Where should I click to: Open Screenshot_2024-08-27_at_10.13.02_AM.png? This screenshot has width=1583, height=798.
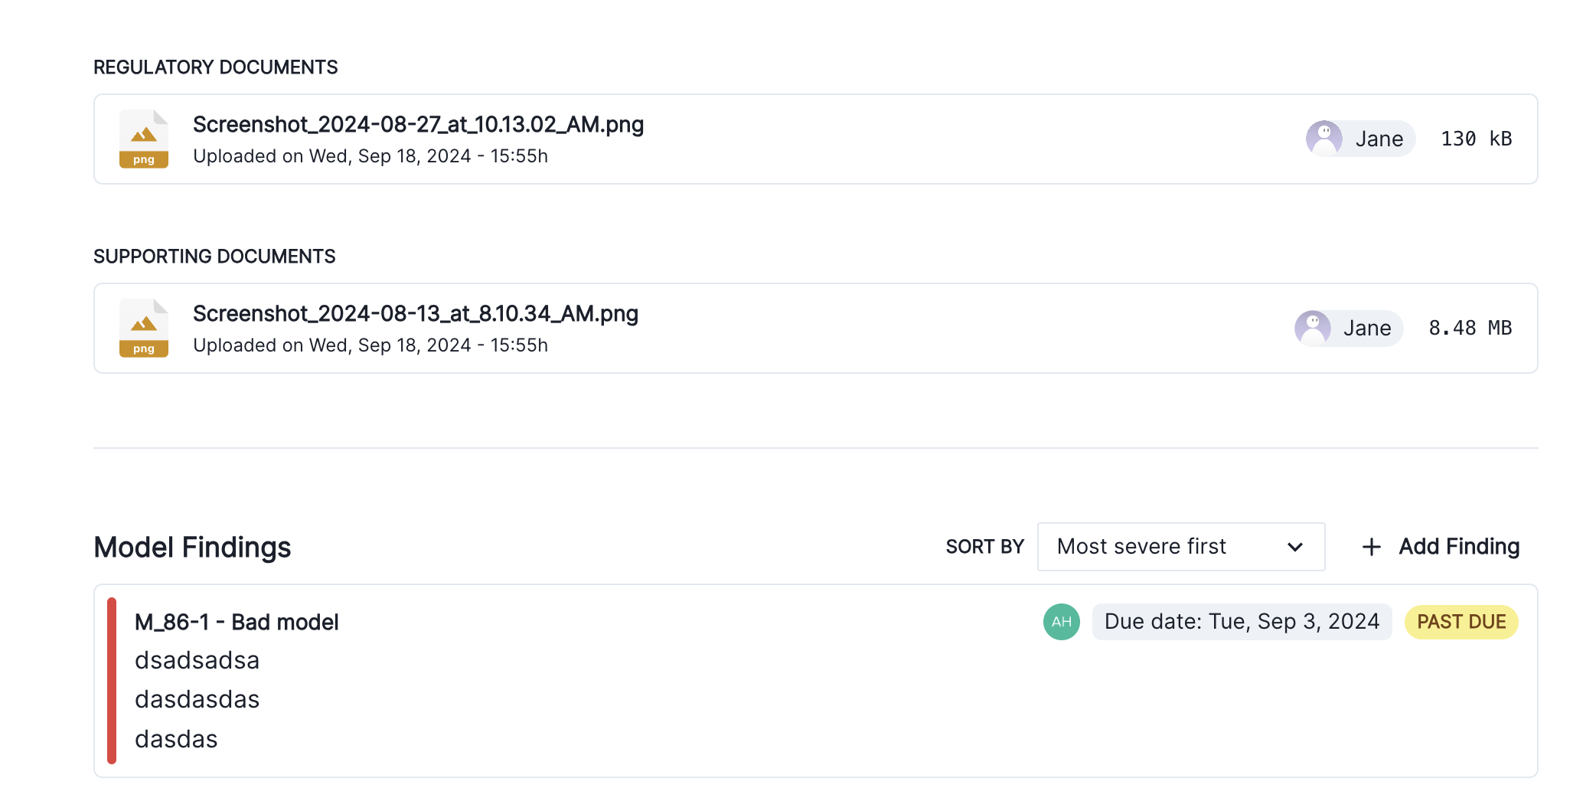pos(418,124)
